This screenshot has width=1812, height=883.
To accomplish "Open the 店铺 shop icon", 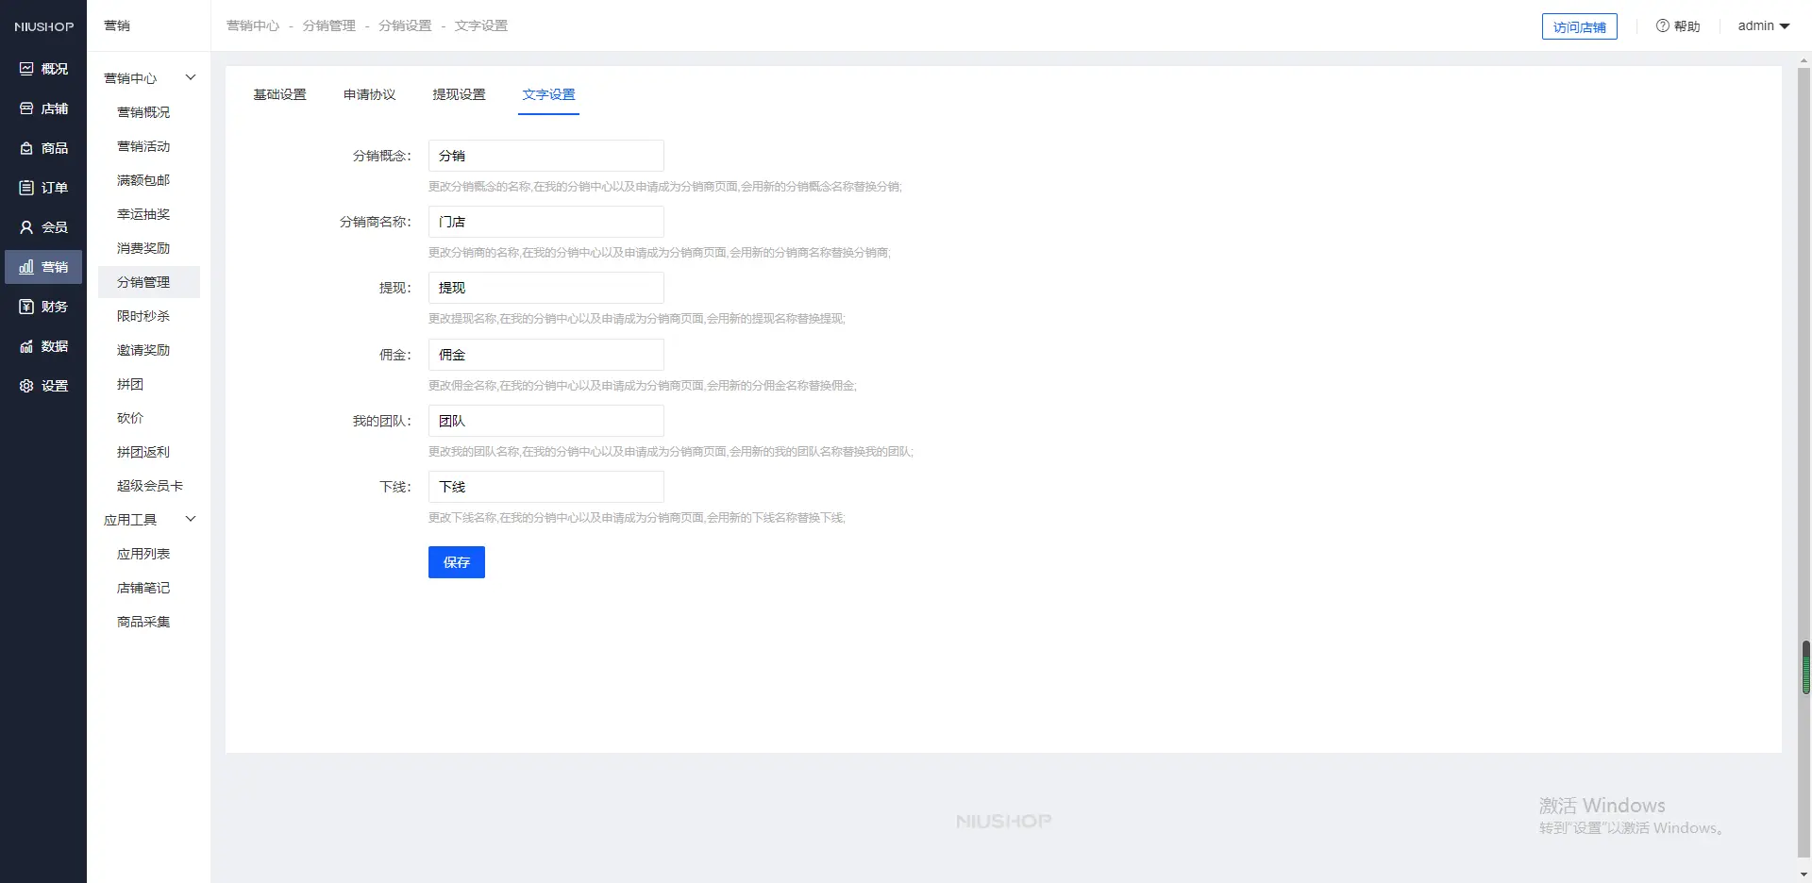I will 26,108.
